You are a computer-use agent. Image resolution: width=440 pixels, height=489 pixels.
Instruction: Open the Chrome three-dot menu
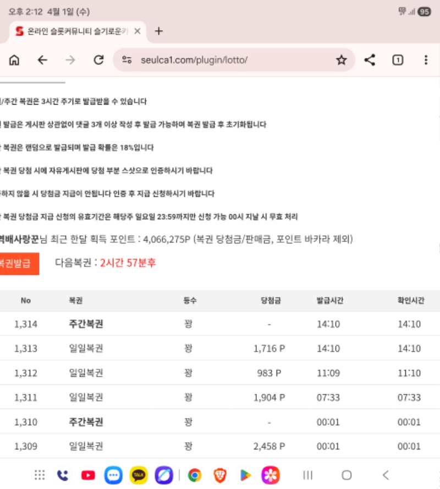(426, 61)
